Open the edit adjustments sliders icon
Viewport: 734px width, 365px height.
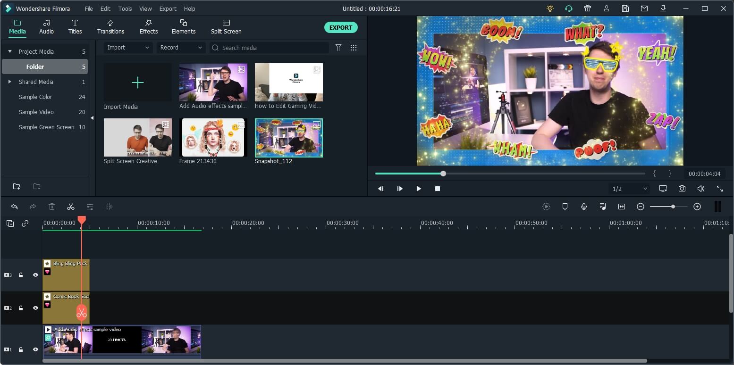point(90,207)
